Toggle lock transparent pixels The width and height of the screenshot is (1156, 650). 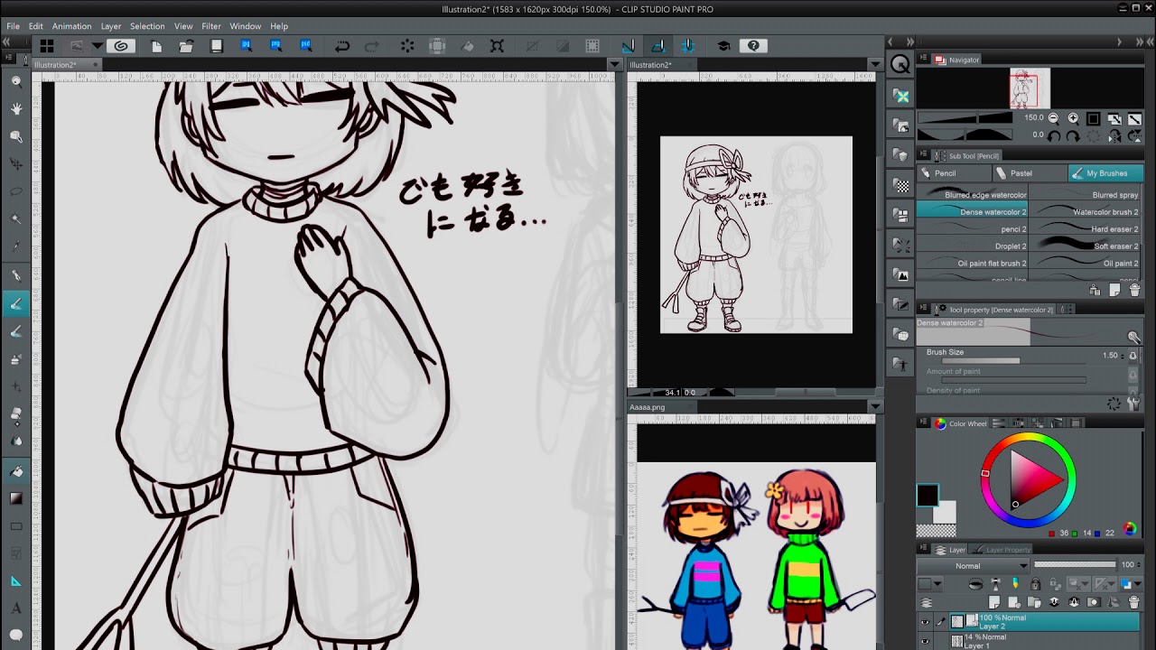click(x=1055, y=584)
